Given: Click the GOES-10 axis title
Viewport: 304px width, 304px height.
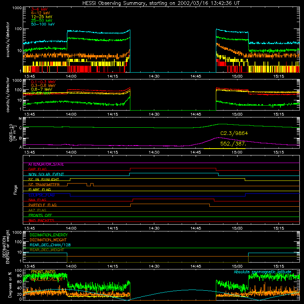Looking at the screenshot, I should click(12, 133).
